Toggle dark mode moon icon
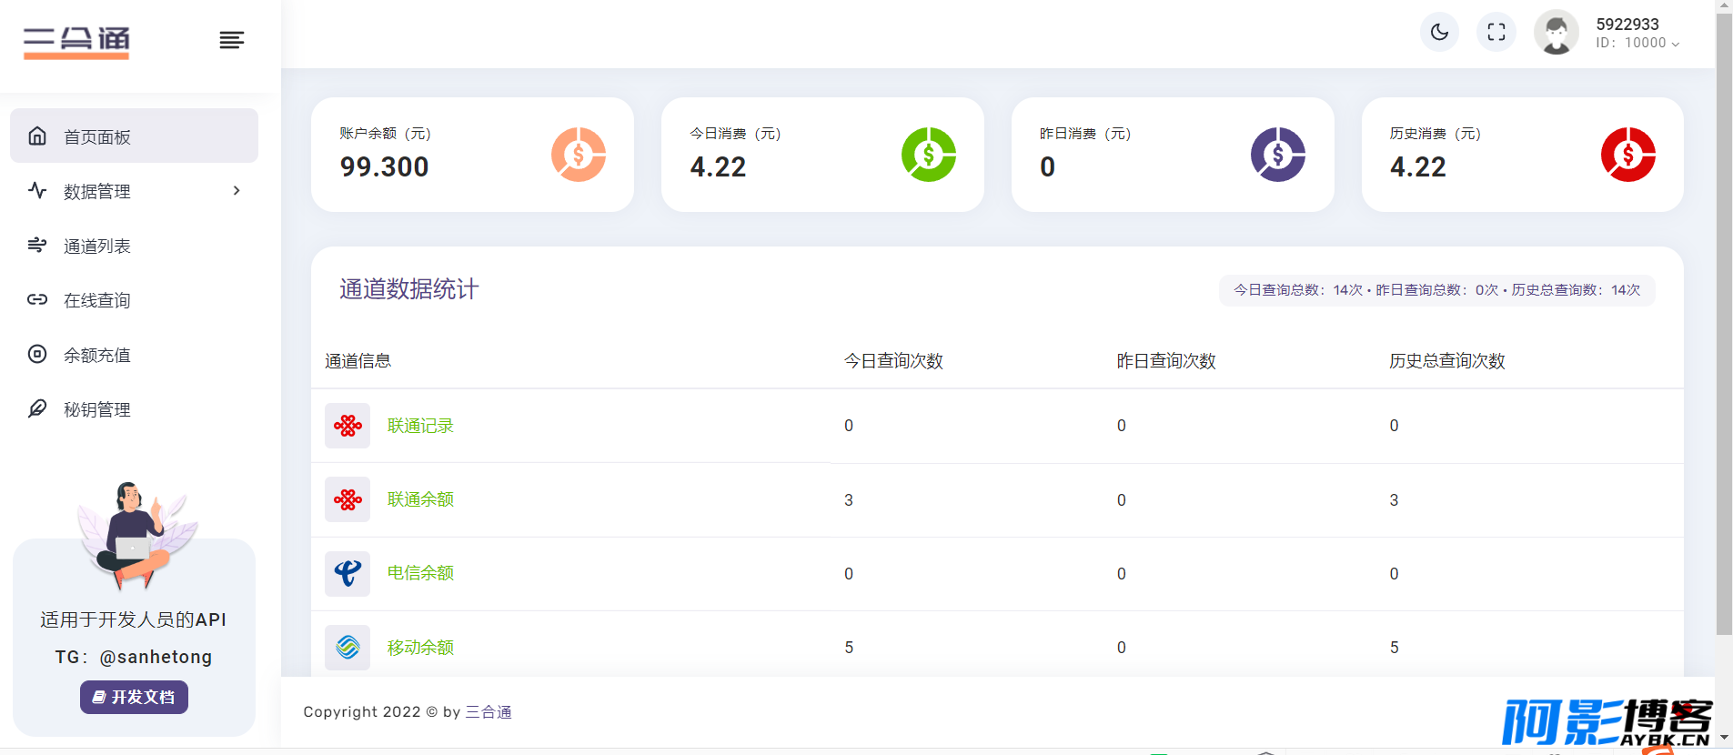This screenshot has width=1733, height=755. point(1439,33)
